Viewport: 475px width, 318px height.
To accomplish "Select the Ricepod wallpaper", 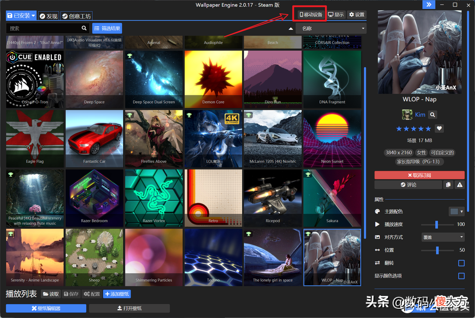I will (x=273, y=198).
